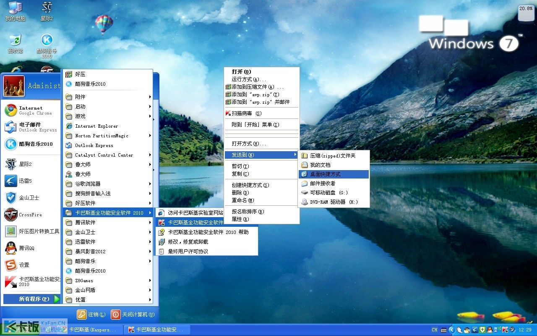
Task: Choose 附到「开始」菜单(I) entry
Action: coord(261,125)
